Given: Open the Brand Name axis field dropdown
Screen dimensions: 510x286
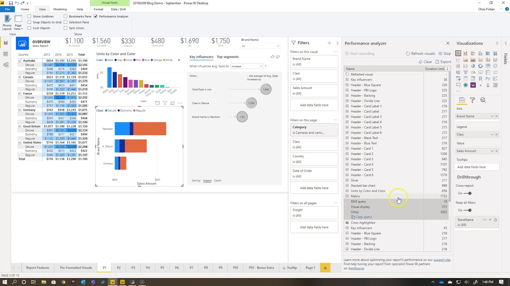Looking at the screenshot, I should tap(492, 116).
